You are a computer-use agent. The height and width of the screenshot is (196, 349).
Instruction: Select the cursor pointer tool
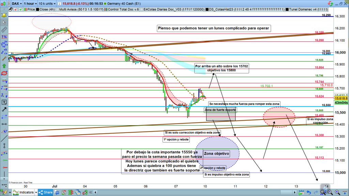tap(4, 22)
